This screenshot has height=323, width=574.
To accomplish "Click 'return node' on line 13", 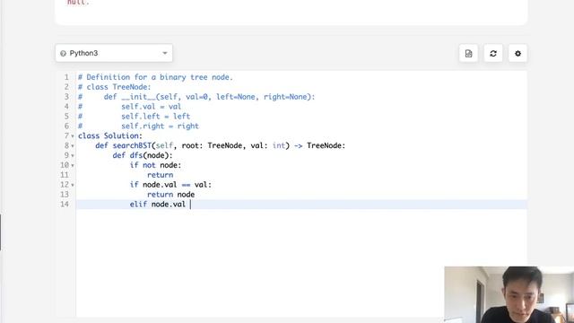I will (170, 195).
